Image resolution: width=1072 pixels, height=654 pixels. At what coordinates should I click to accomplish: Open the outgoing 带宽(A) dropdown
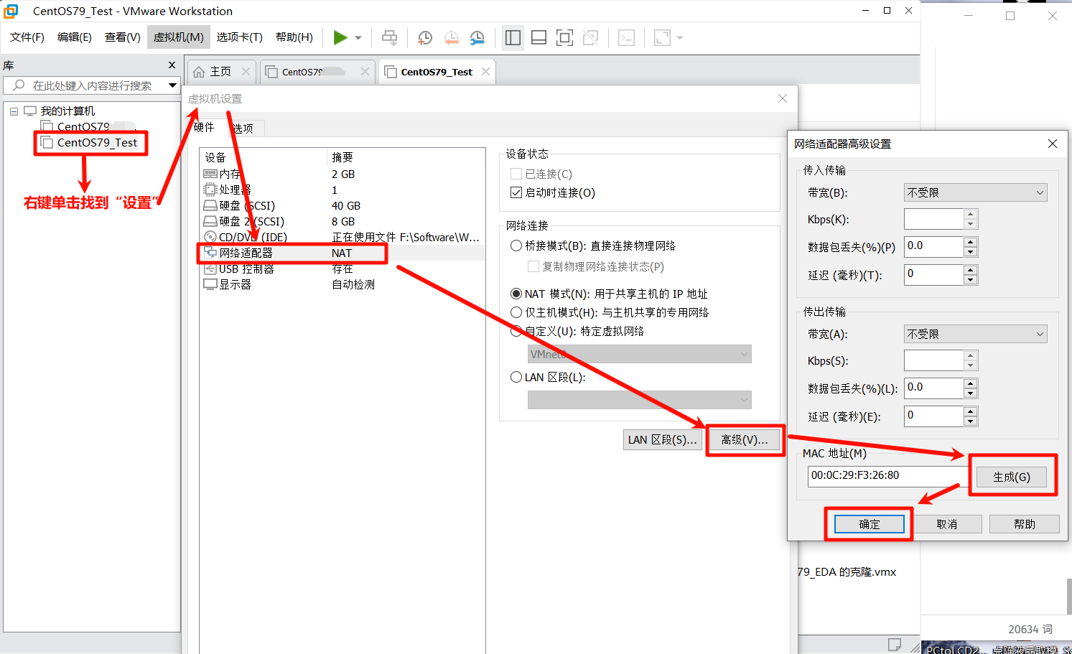pyautogui.click(x=974, y=334)
